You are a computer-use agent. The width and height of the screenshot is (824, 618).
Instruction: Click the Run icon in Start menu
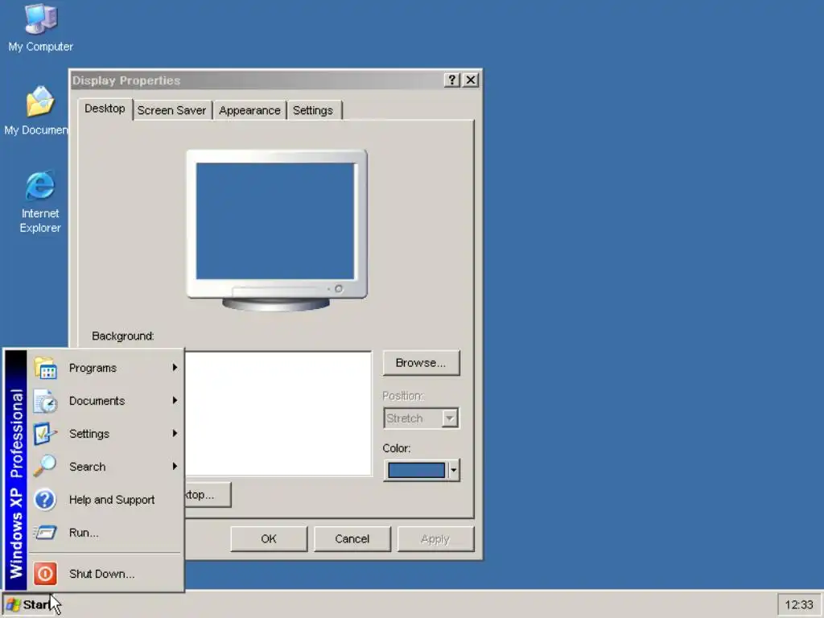45,533
